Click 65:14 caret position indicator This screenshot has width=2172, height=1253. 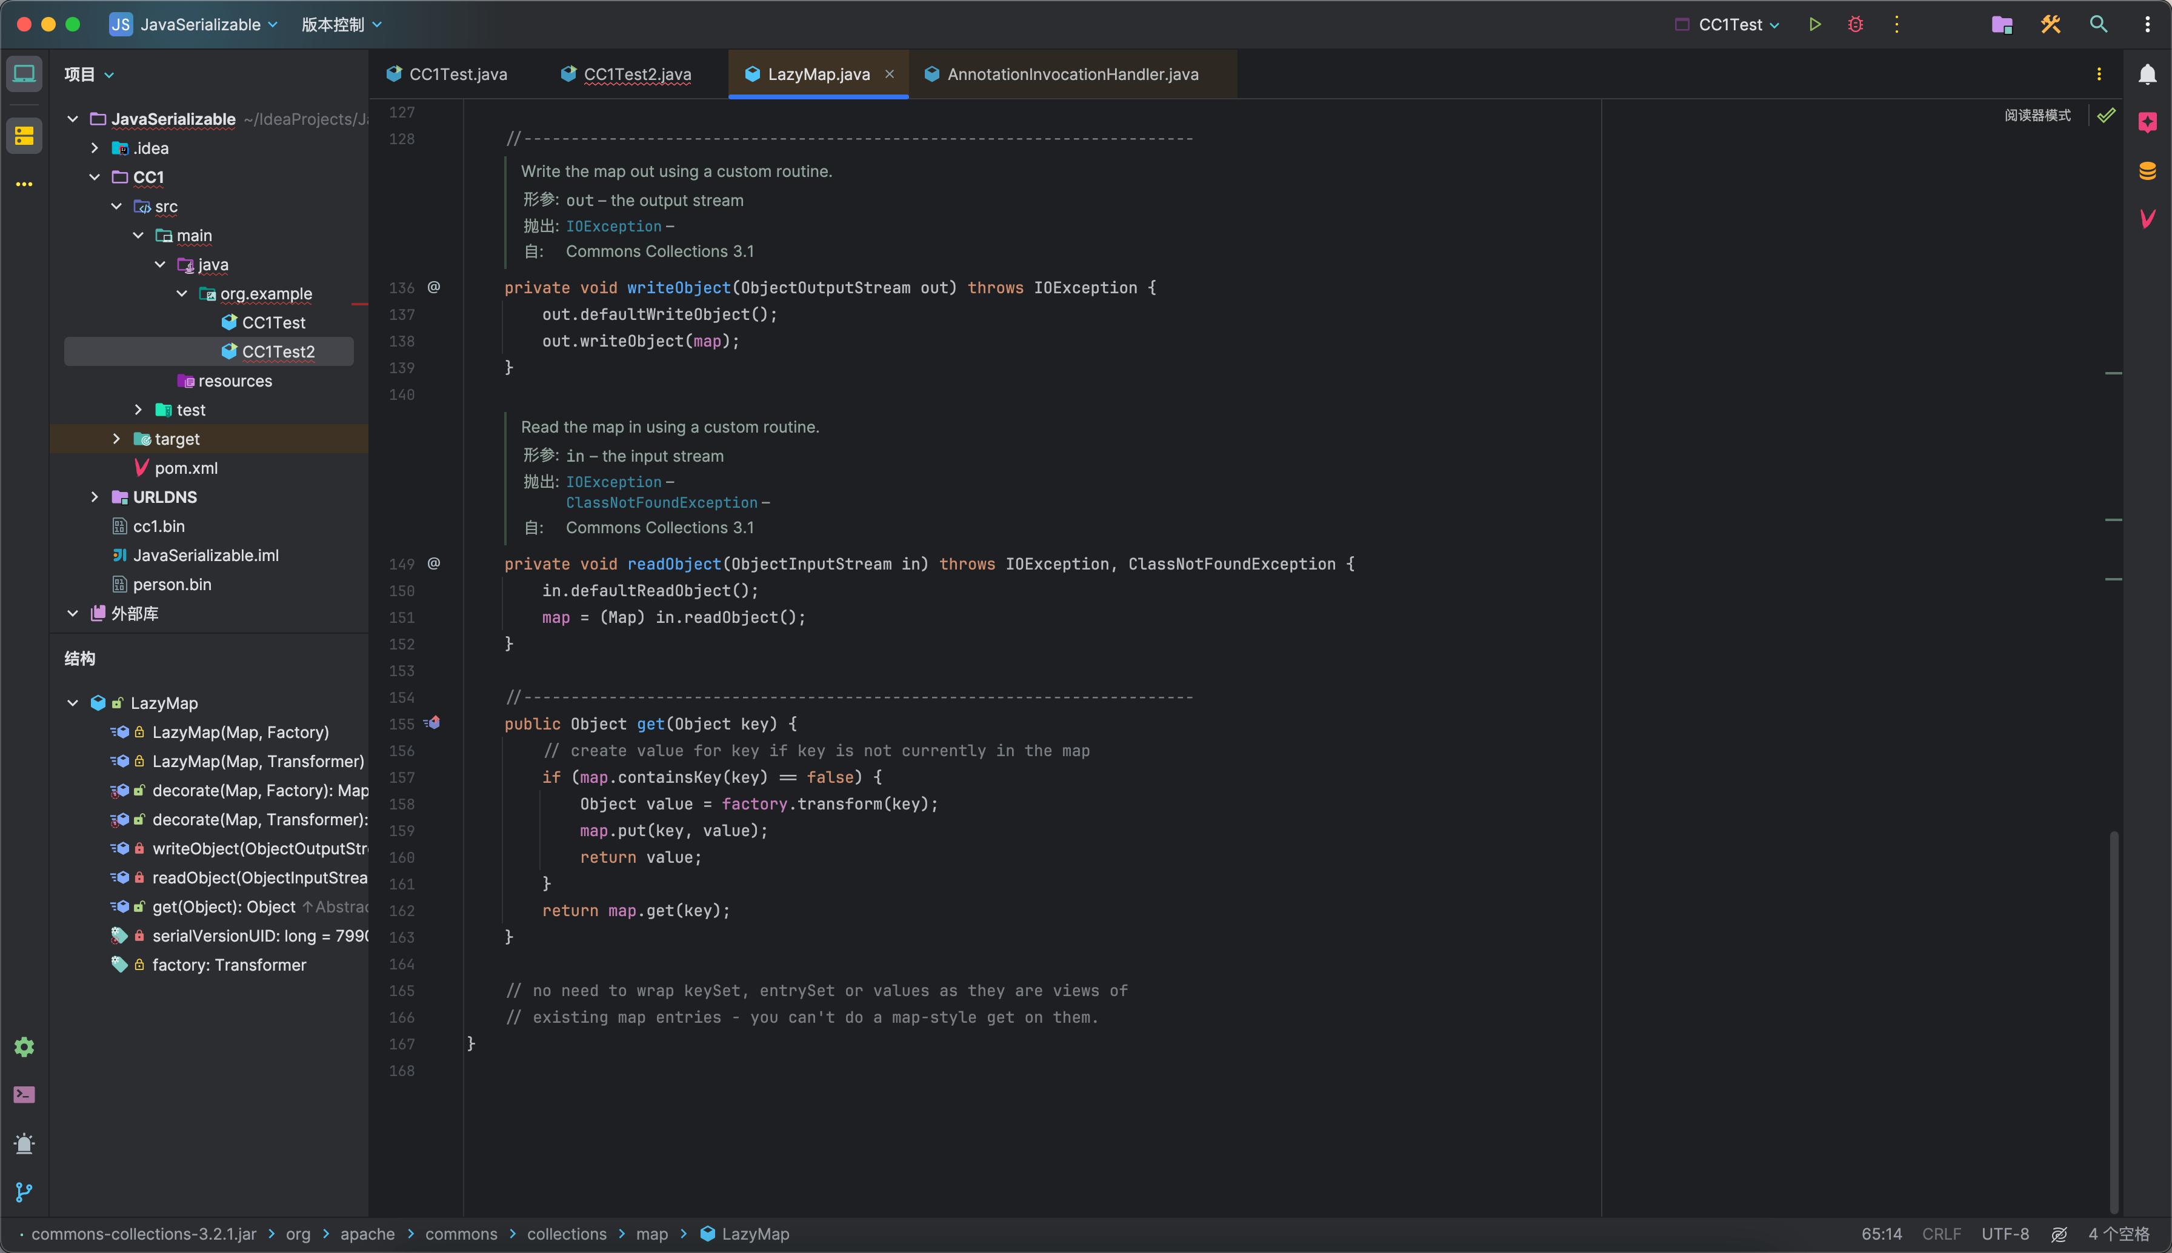[1881, 1234]
